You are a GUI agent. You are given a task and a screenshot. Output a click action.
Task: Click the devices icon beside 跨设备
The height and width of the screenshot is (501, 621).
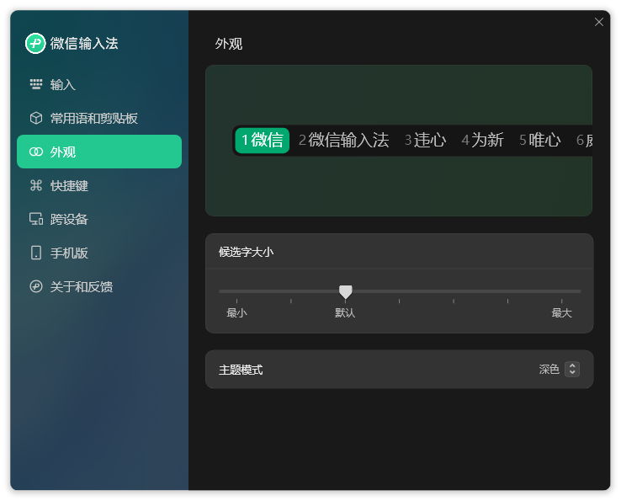(36, 219)
